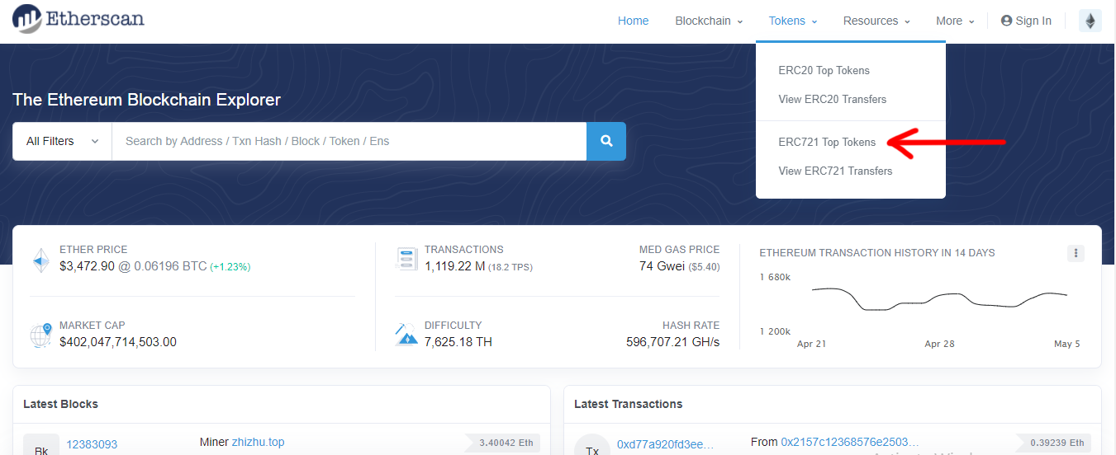Screen dimensions: 1116x455
Task: Click the Ethereum transaction history line chart
Action: pos(939,298)
